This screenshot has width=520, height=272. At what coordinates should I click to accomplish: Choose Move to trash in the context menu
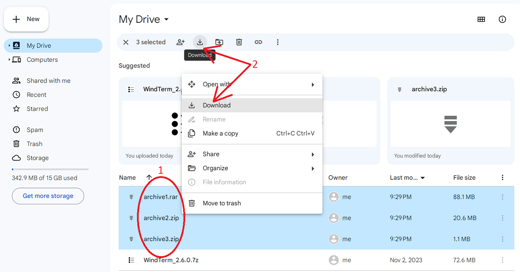(222, 203)
